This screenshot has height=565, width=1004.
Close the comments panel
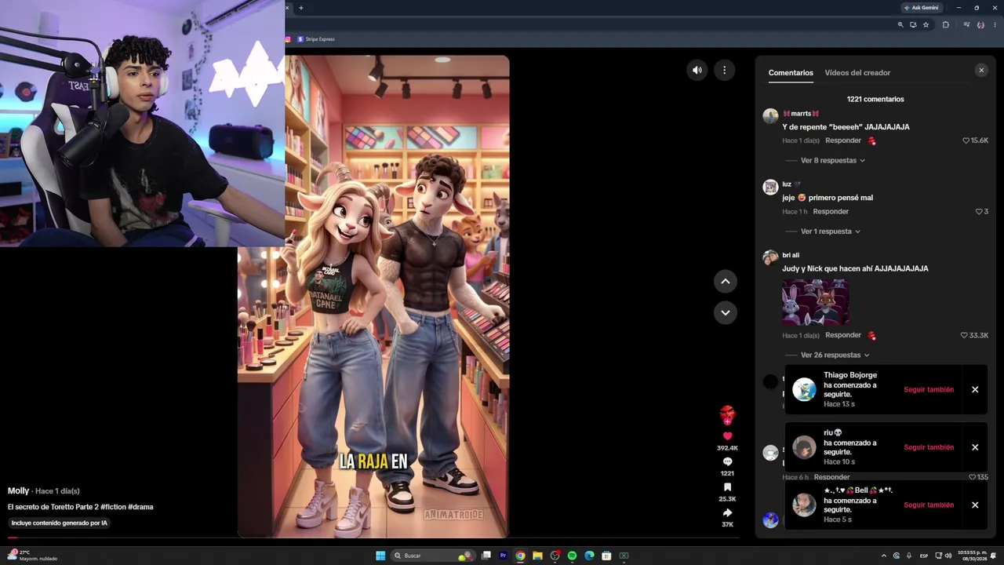981,71
